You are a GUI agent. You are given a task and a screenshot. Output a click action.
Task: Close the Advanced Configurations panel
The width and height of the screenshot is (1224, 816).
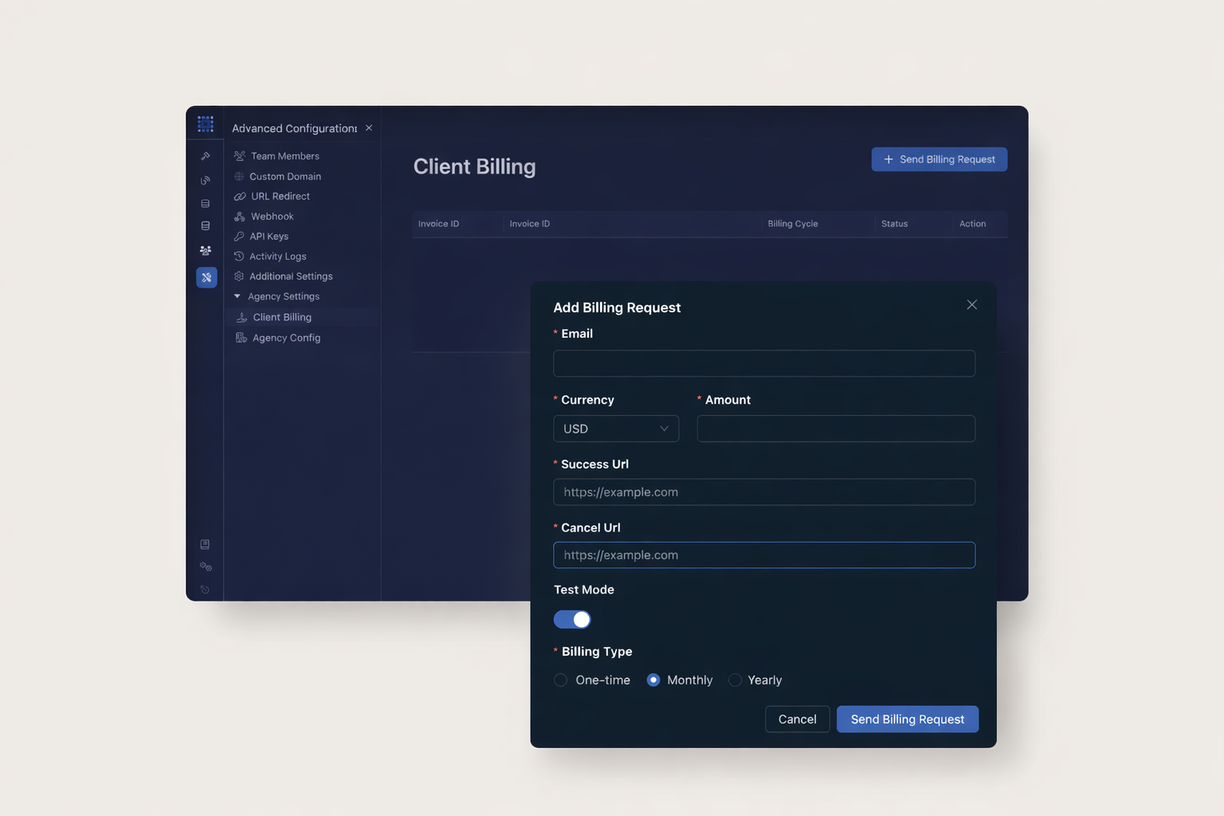[369, 128]
